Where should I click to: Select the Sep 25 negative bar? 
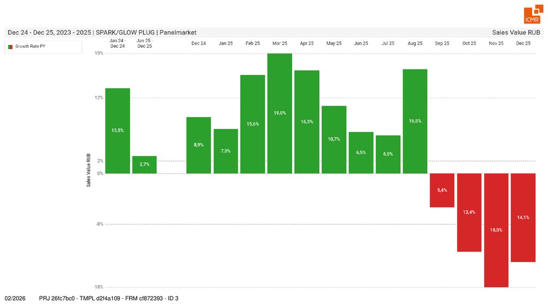click(x=442, y=190)
